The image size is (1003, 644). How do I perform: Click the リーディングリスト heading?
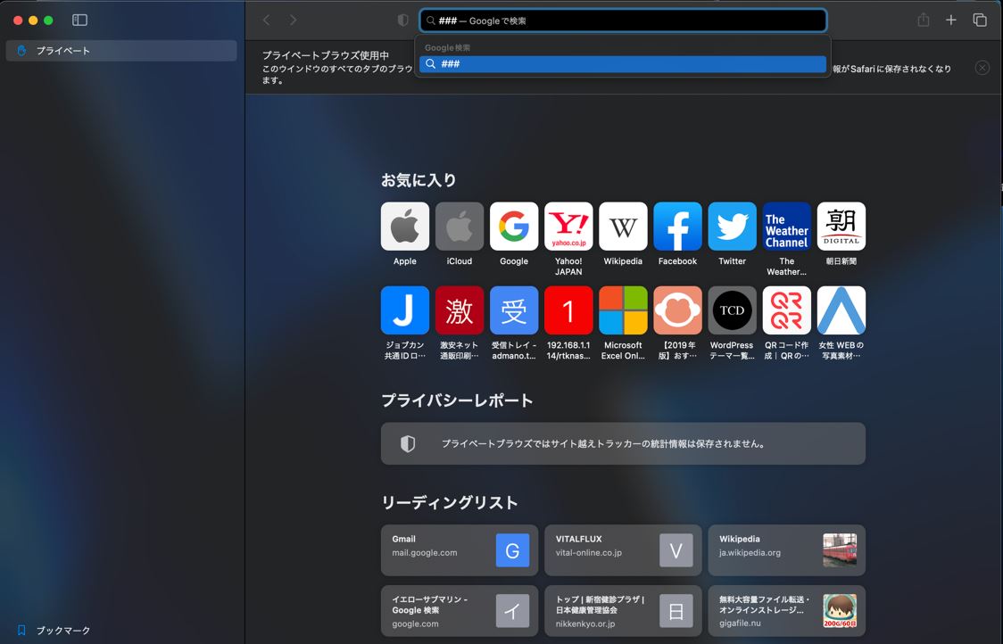point(450,503)
